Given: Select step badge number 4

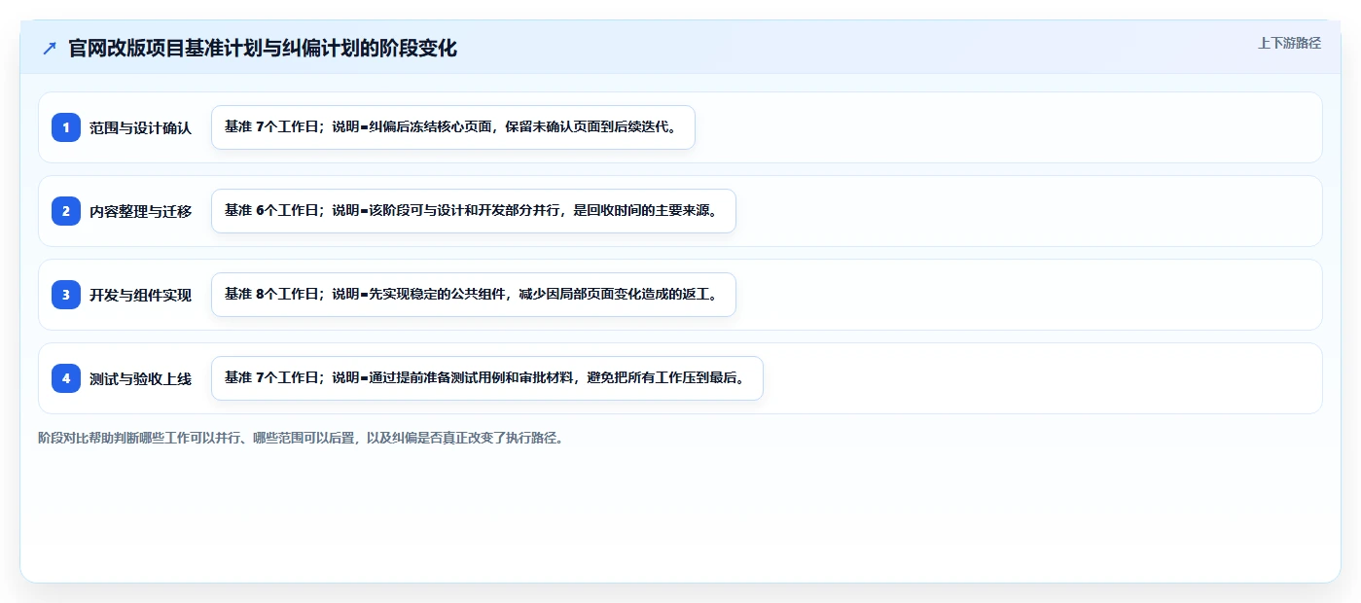Looking at the screenshot, I should click(x=66, y=378).
